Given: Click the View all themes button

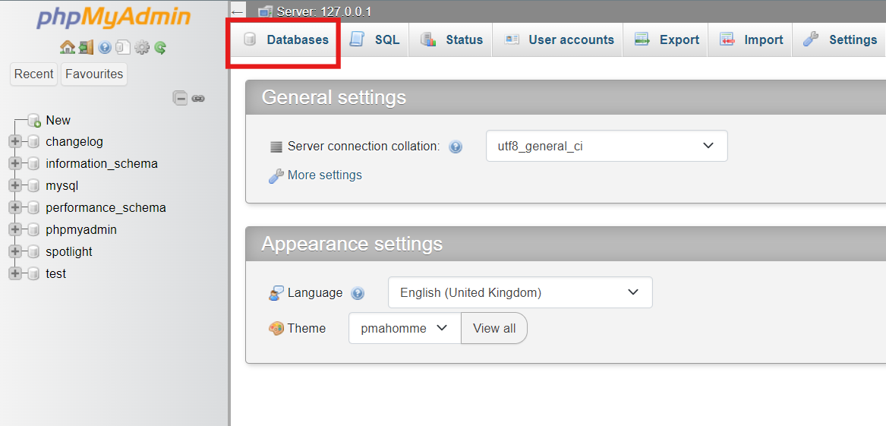Looking at the screenshot, I should (x=493, y=328).
